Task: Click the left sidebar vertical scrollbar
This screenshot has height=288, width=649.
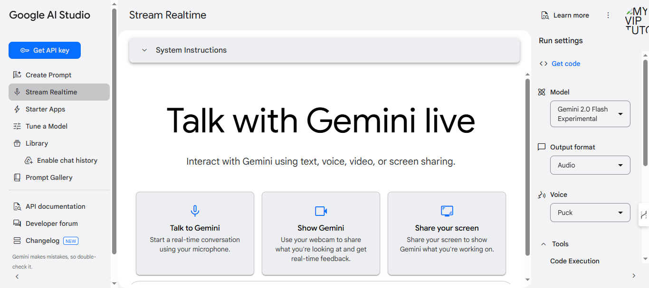Action: [x=114, y=131]
